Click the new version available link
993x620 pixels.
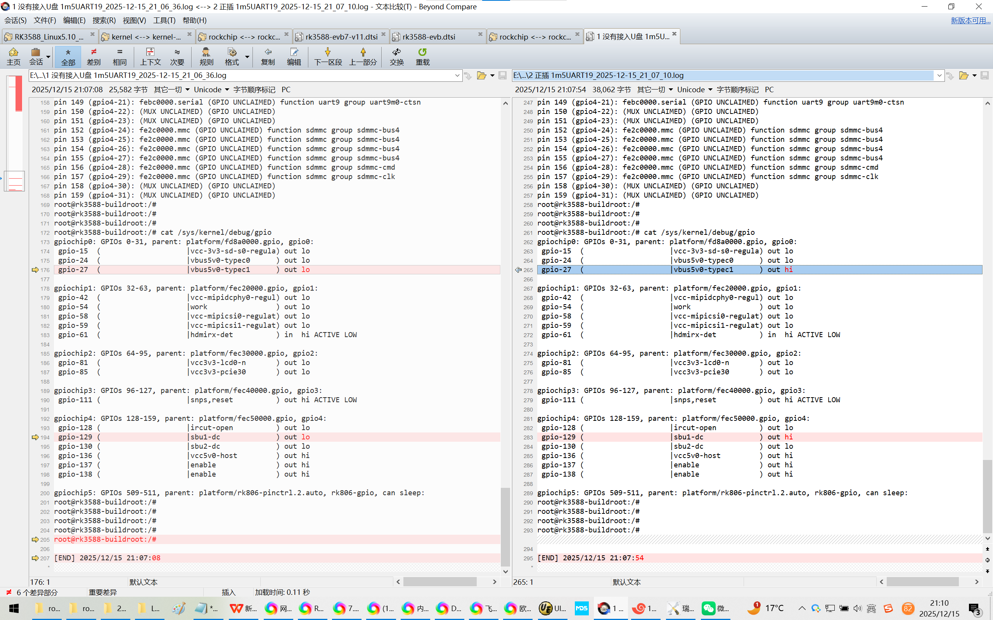pyautogui.click(x=970, y=20)
